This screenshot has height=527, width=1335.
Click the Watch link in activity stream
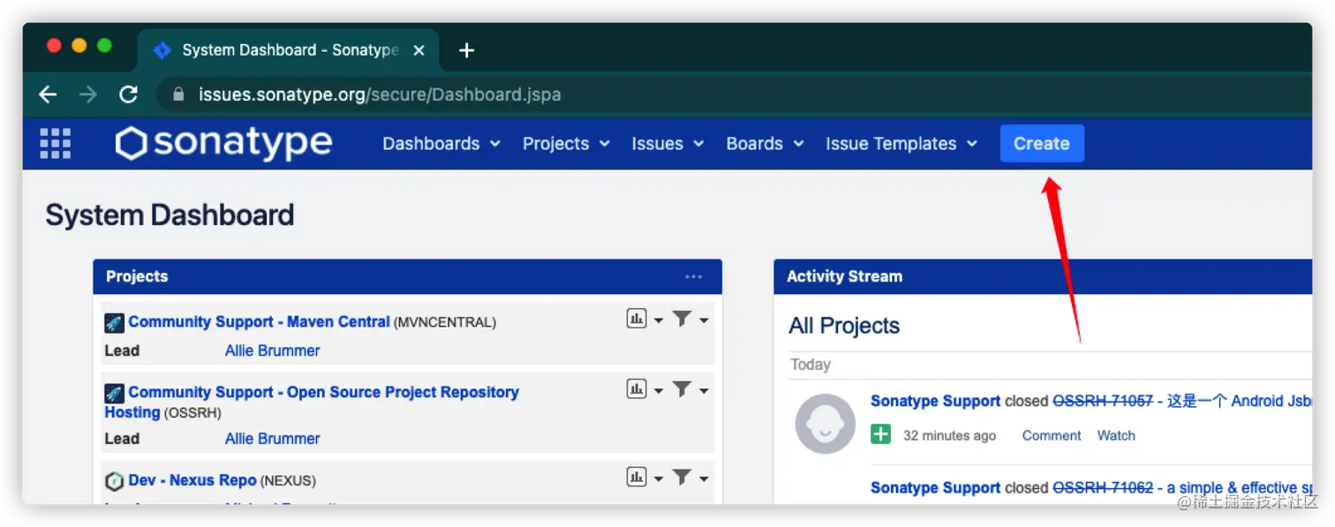tap(1116, 435)
